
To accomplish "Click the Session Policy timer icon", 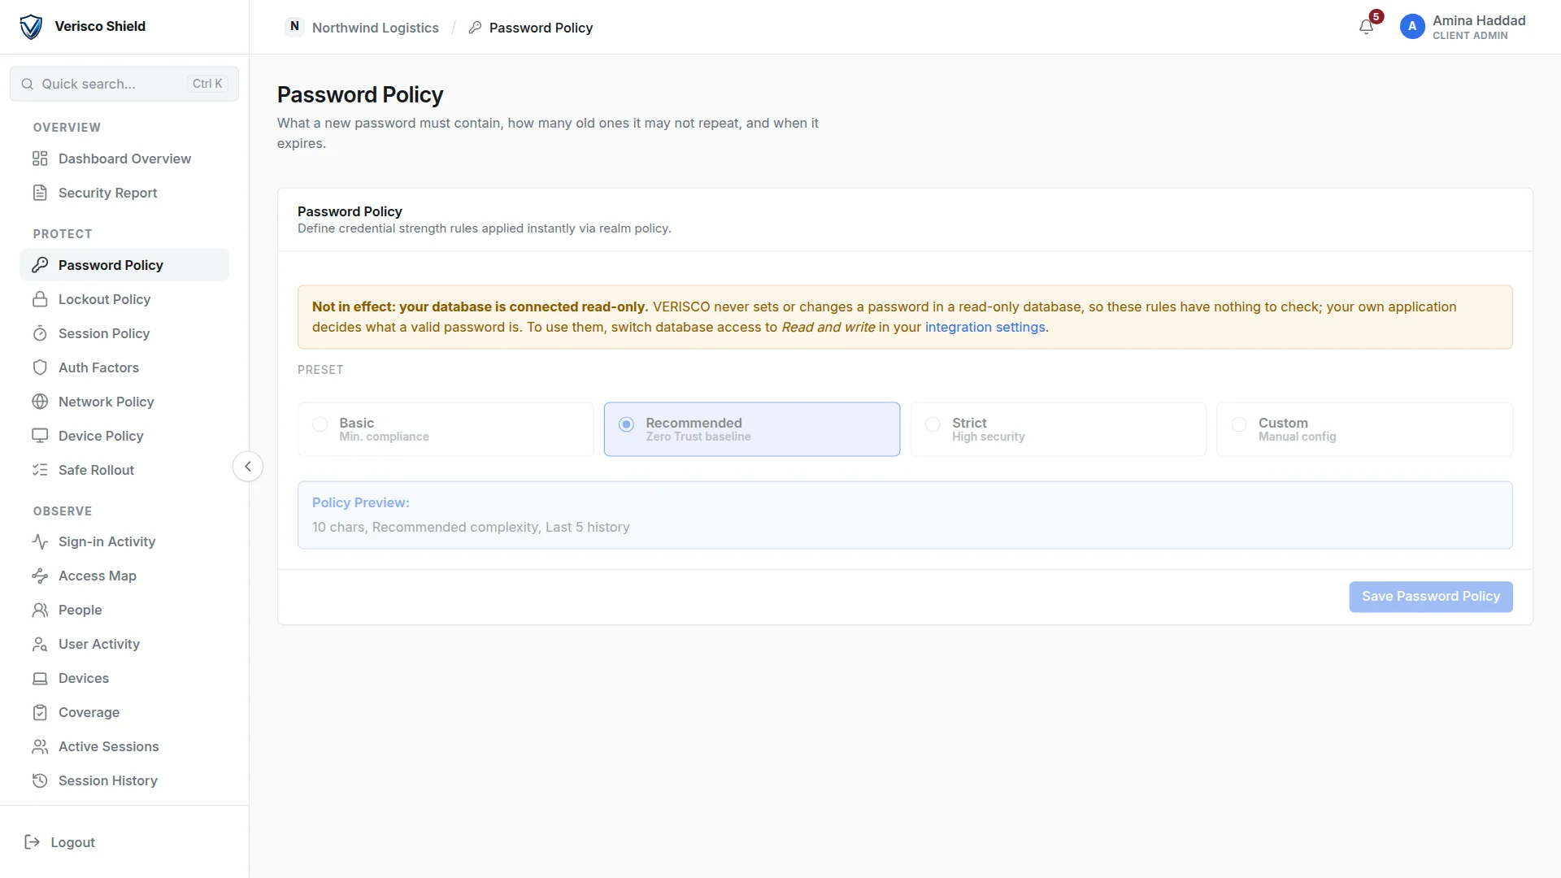I will 40,333.
